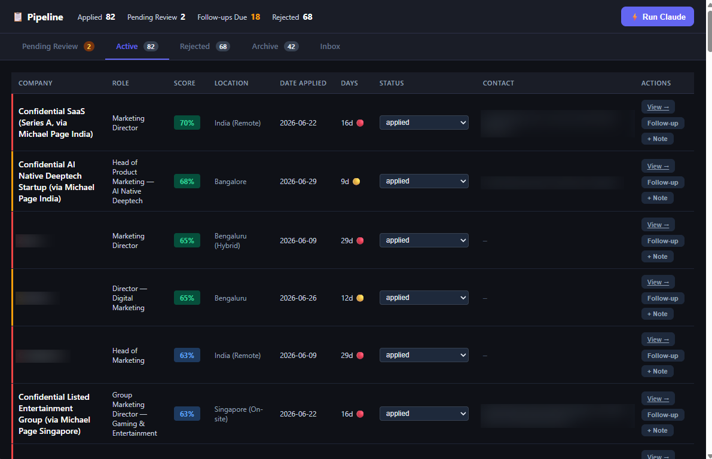This screenshot has height=459, width=712.
Task: Open status dropdown for AI Native Deeptech row
Action: pos(424,181)
